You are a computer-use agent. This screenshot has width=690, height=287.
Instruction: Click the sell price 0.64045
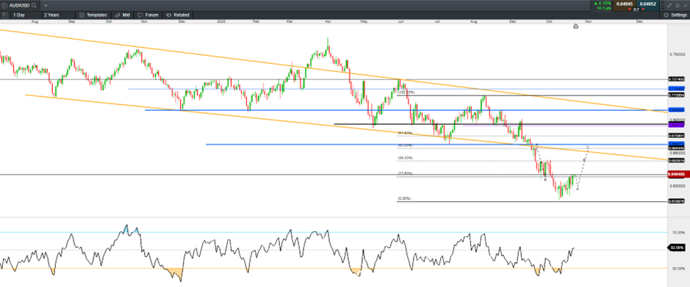pyautogui.click(x=625, y=4)
